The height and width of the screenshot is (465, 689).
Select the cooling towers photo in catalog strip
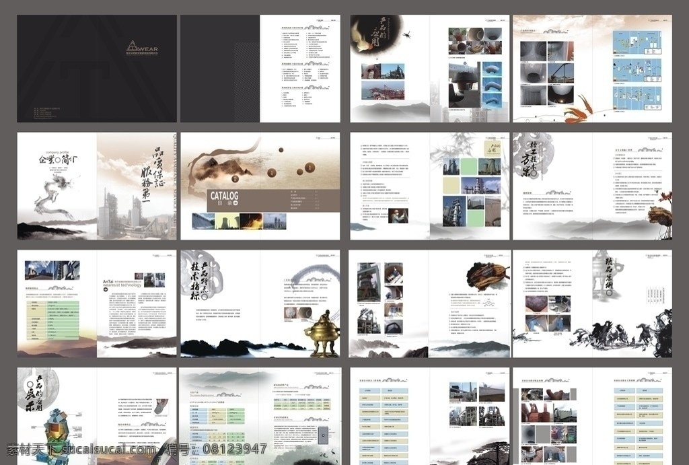tap(227, 221)
